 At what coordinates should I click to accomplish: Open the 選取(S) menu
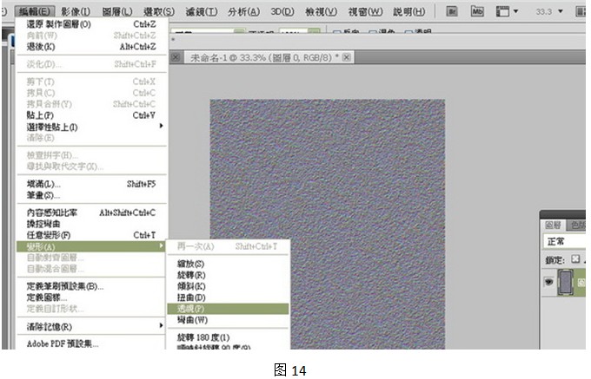click(x=159, y=11)
